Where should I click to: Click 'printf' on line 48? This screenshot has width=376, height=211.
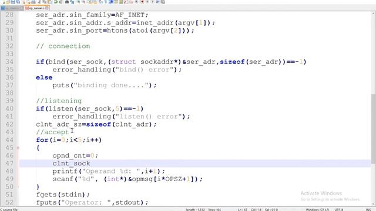65,171
